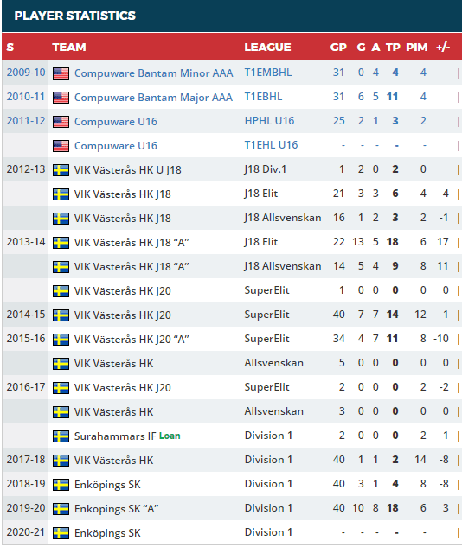Open Compuware Bantam Minor AAA team link

(154, 73)
